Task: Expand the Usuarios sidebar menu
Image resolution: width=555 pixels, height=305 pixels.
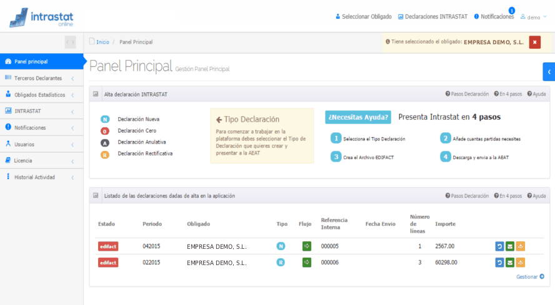Action: pos(41,144)
